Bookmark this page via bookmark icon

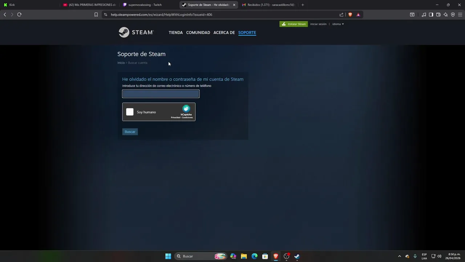(x=96, y=15)
